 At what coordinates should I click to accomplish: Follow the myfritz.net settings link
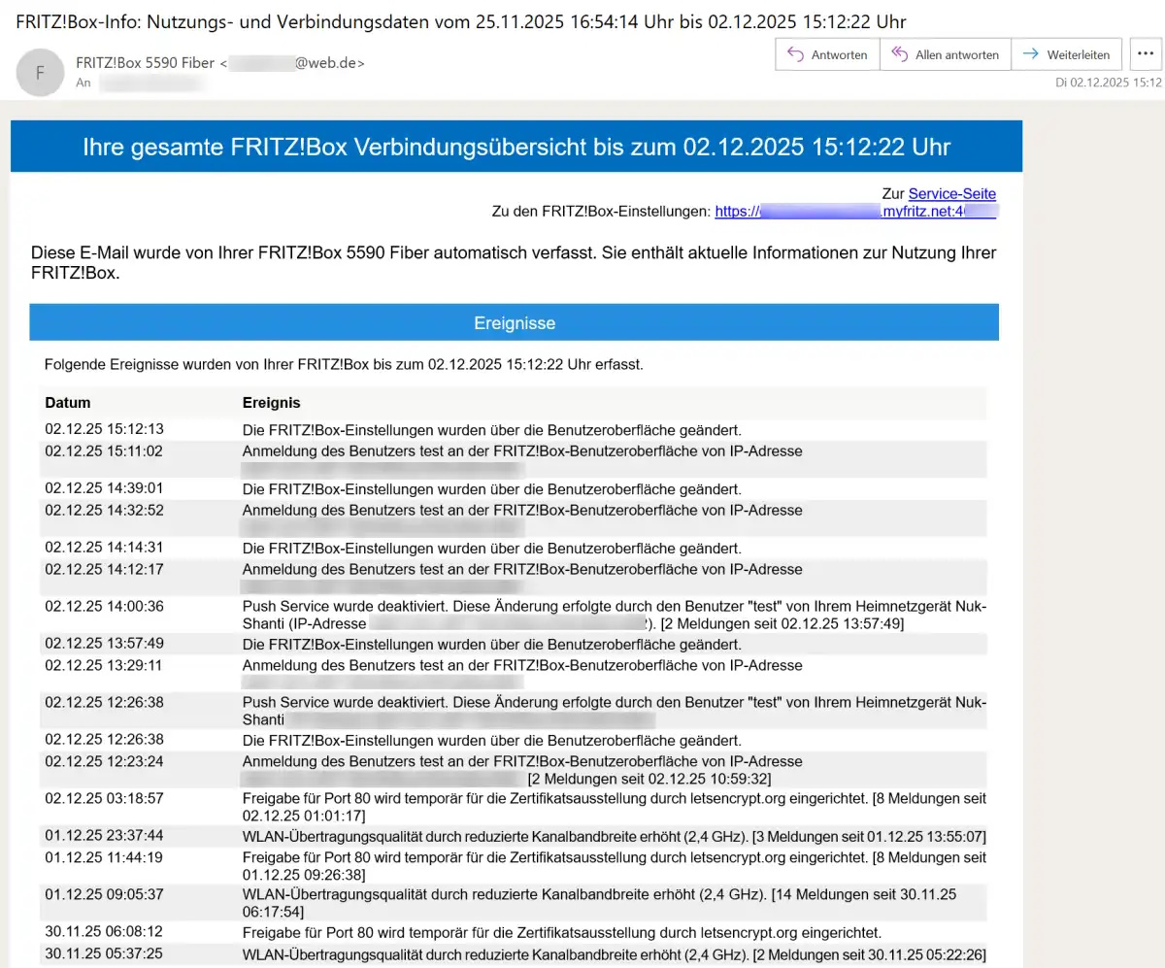coord(854,212)
